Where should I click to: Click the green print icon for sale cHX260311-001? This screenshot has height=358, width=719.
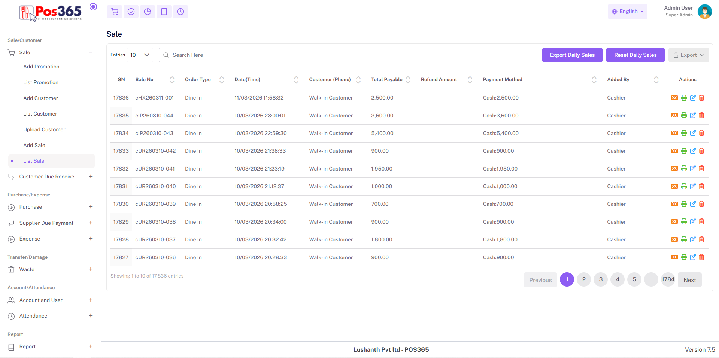click(x=684, y=98)
